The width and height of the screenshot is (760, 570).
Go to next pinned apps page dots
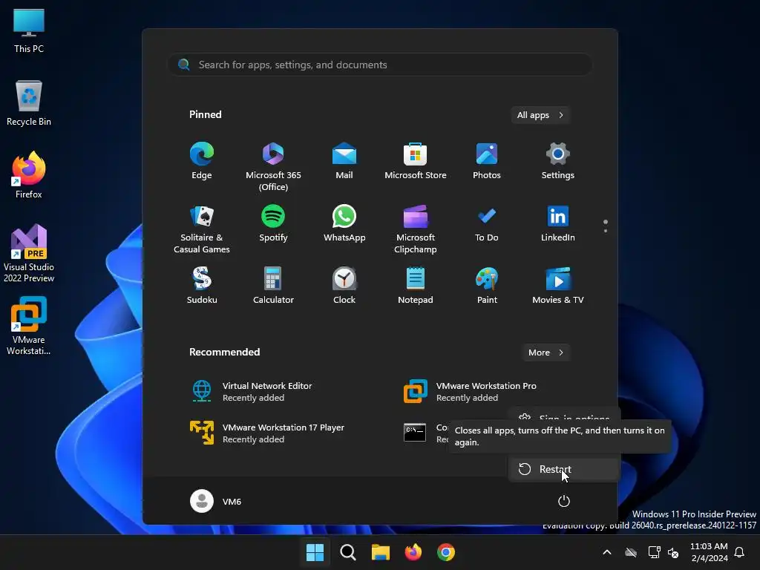point(606,226)
